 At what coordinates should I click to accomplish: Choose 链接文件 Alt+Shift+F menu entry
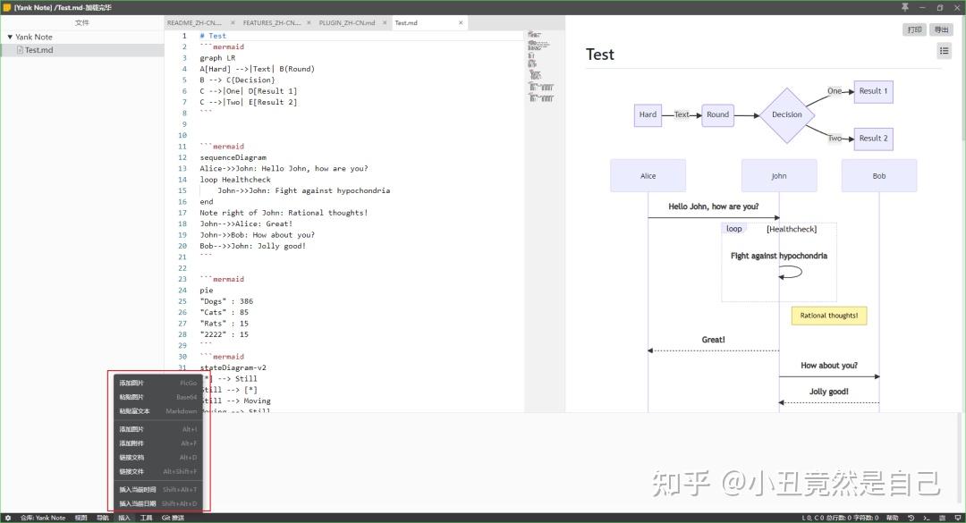tap(157, 472)
